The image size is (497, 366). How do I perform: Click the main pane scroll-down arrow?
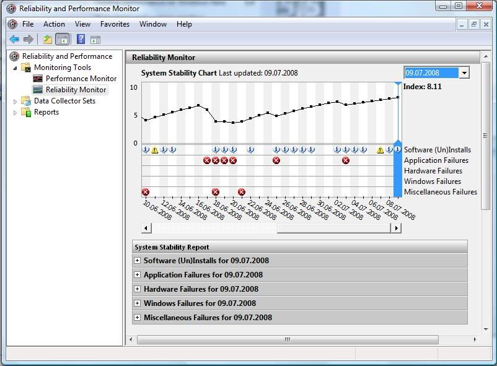coord(486,329)
